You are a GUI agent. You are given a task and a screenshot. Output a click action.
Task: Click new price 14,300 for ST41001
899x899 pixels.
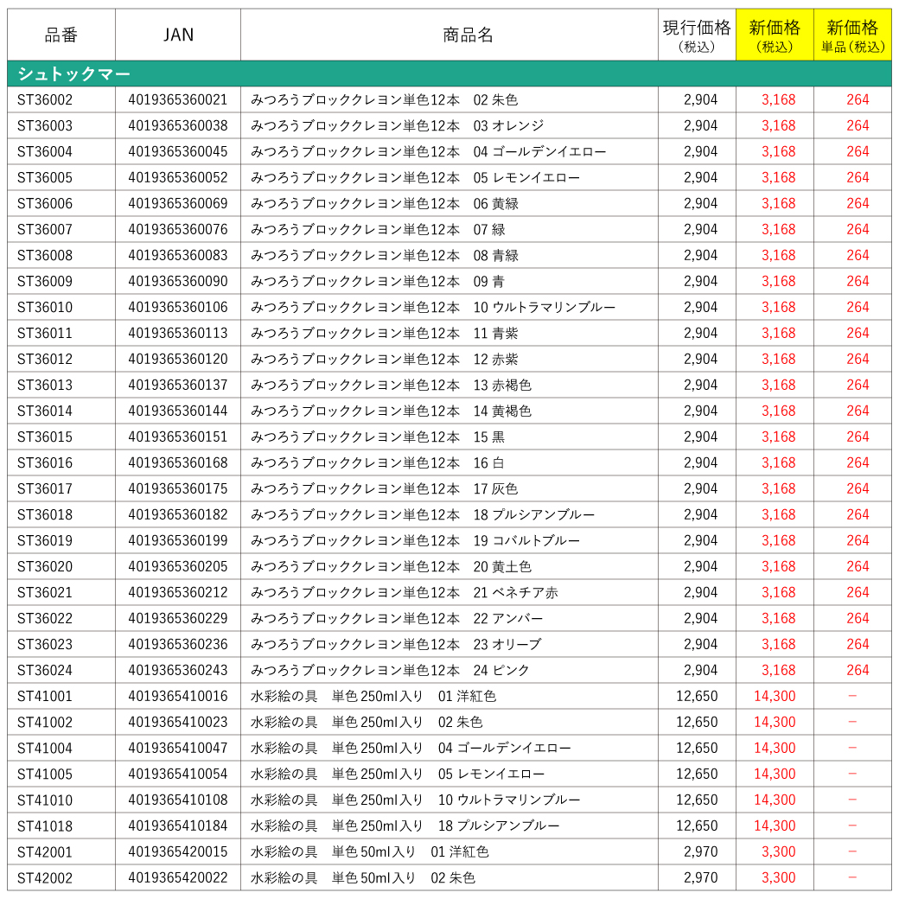(775, 696)
